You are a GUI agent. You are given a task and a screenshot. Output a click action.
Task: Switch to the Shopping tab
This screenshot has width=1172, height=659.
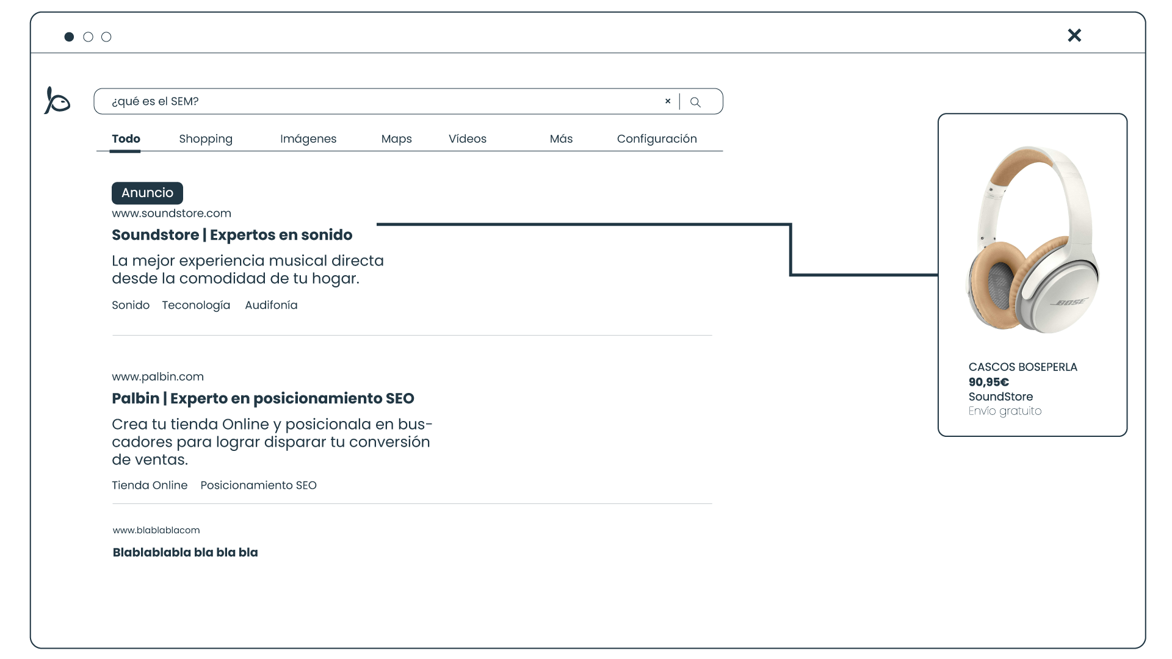[x=206, y=139]
